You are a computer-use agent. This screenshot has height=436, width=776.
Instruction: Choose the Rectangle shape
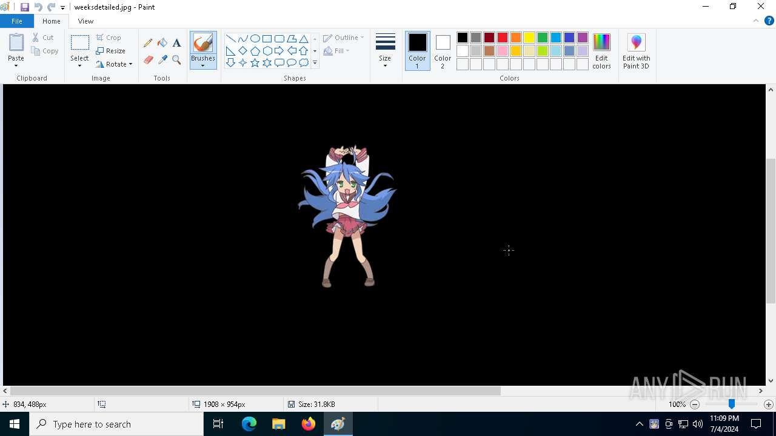(x=267, y=39)
